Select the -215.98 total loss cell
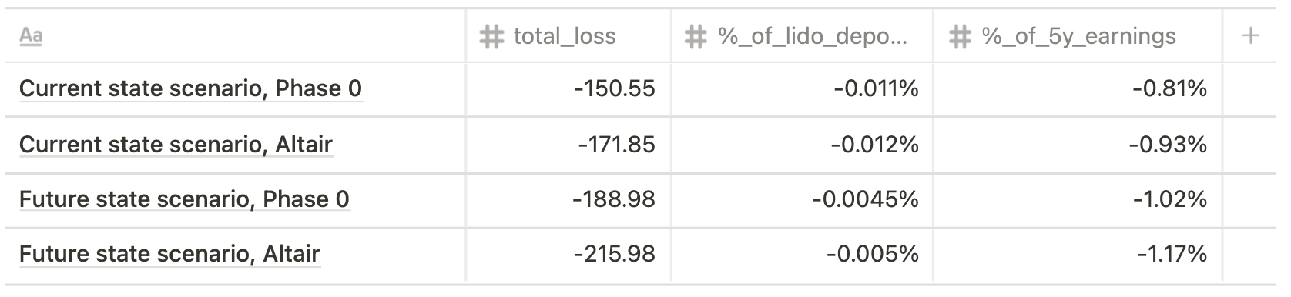Image resolution: width=1291 pixels, height=297 pixels. 568,254
